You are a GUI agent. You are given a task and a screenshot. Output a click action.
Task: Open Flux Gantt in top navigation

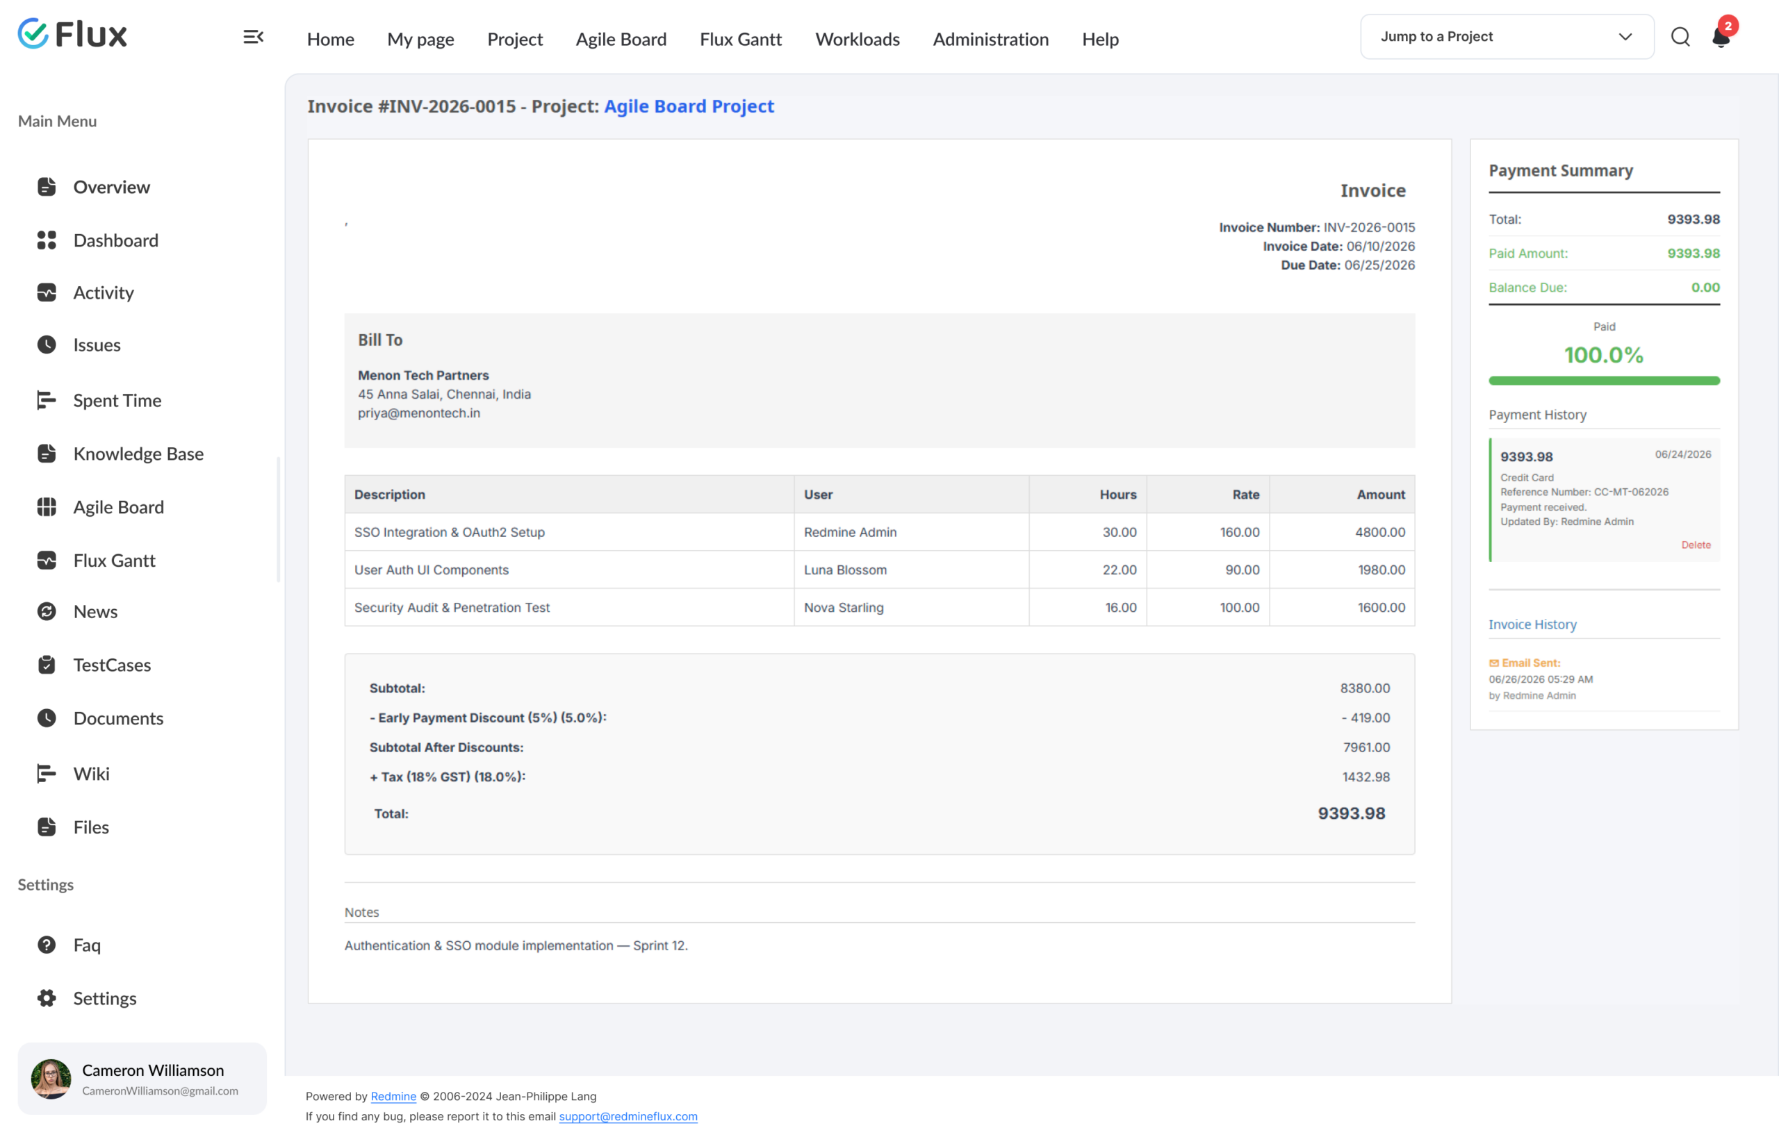740,39
